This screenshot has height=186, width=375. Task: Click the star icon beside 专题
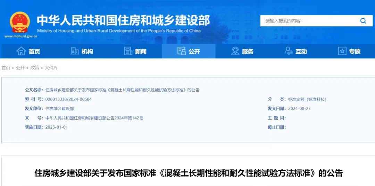tap(342, 51)
